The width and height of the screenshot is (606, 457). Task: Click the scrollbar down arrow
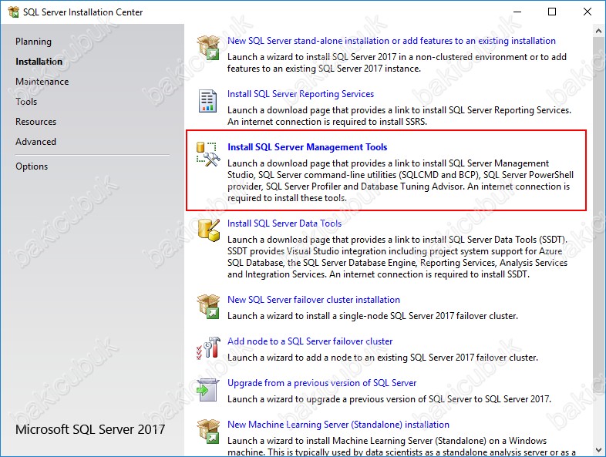598,449
